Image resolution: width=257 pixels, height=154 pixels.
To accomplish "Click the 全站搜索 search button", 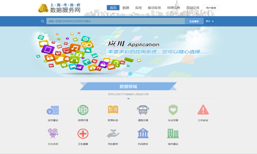I will (194, 21).
